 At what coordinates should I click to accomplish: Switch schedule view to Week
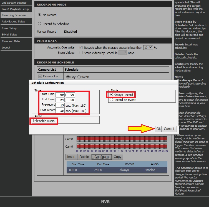79,77
